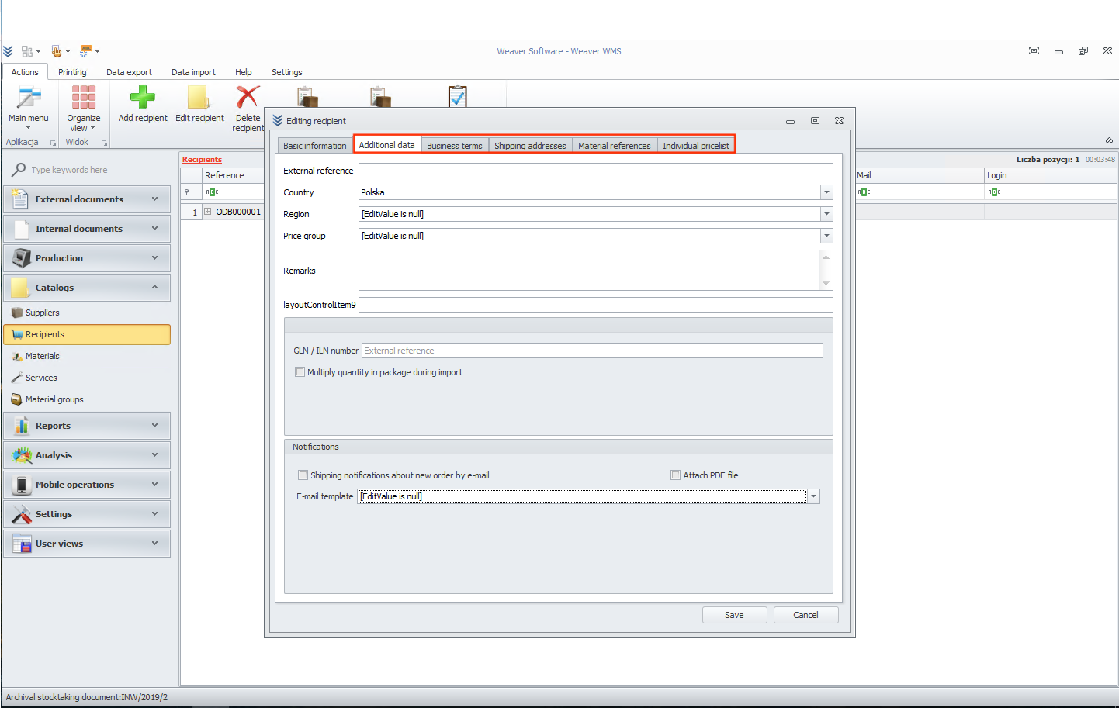Open the Individual pricelist tab

click(696, 146)
